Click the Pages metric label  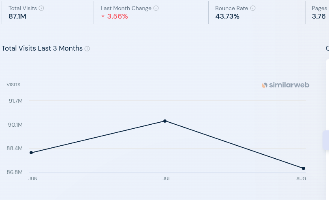tap(319, 8)
